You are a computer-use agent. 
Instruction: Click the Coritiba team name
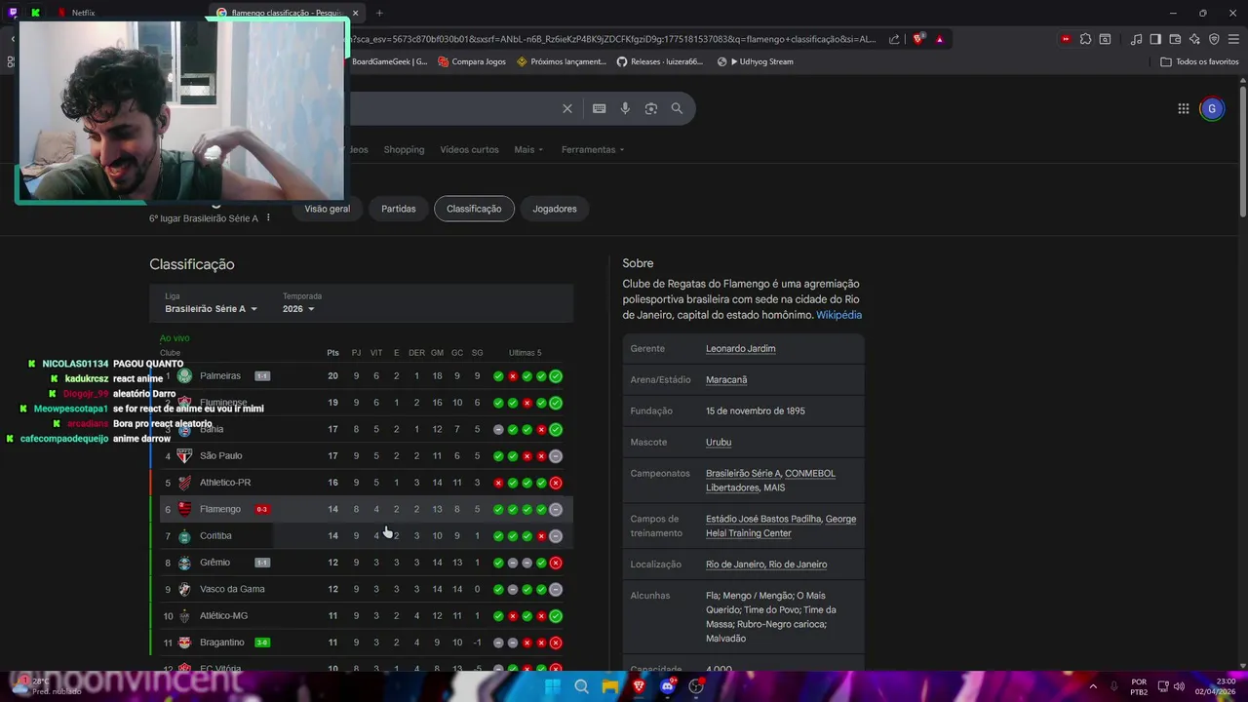(215, 535)
